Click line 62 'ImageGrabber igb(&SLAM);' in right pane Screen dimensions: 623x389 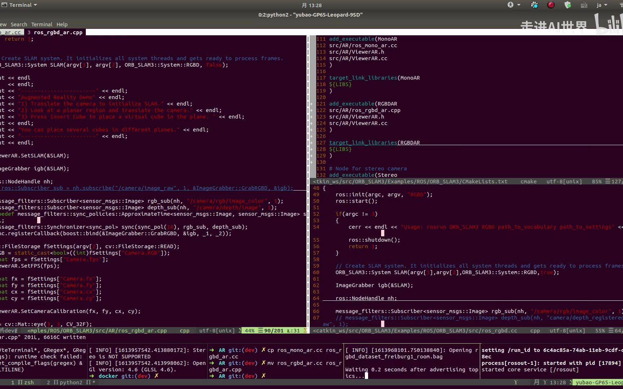point(374,285)
